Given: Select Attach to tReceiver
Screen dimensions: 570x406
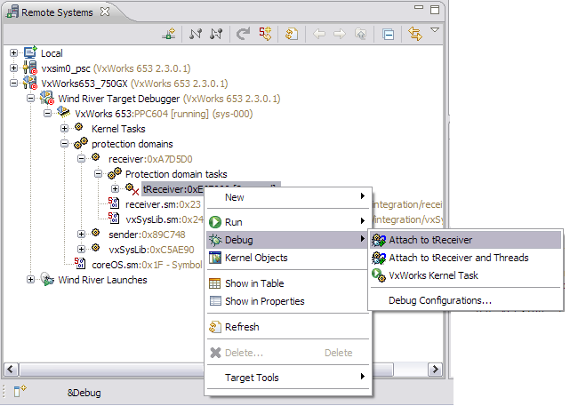Looking at the screenshot, I should [465, 240].
